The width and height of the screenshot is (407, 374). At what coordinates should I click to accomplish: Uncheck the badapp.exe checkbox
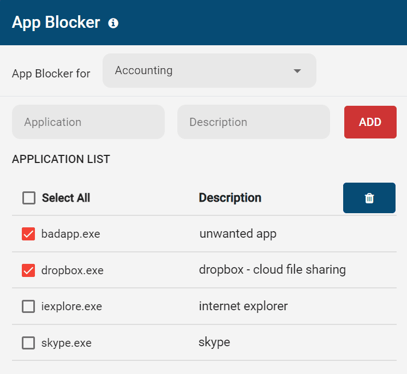[28, 234]
